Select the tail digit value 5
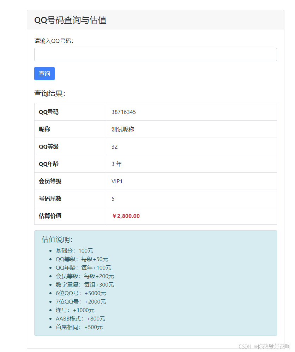Viewport: 295px width, 352px height. point(113,199)
